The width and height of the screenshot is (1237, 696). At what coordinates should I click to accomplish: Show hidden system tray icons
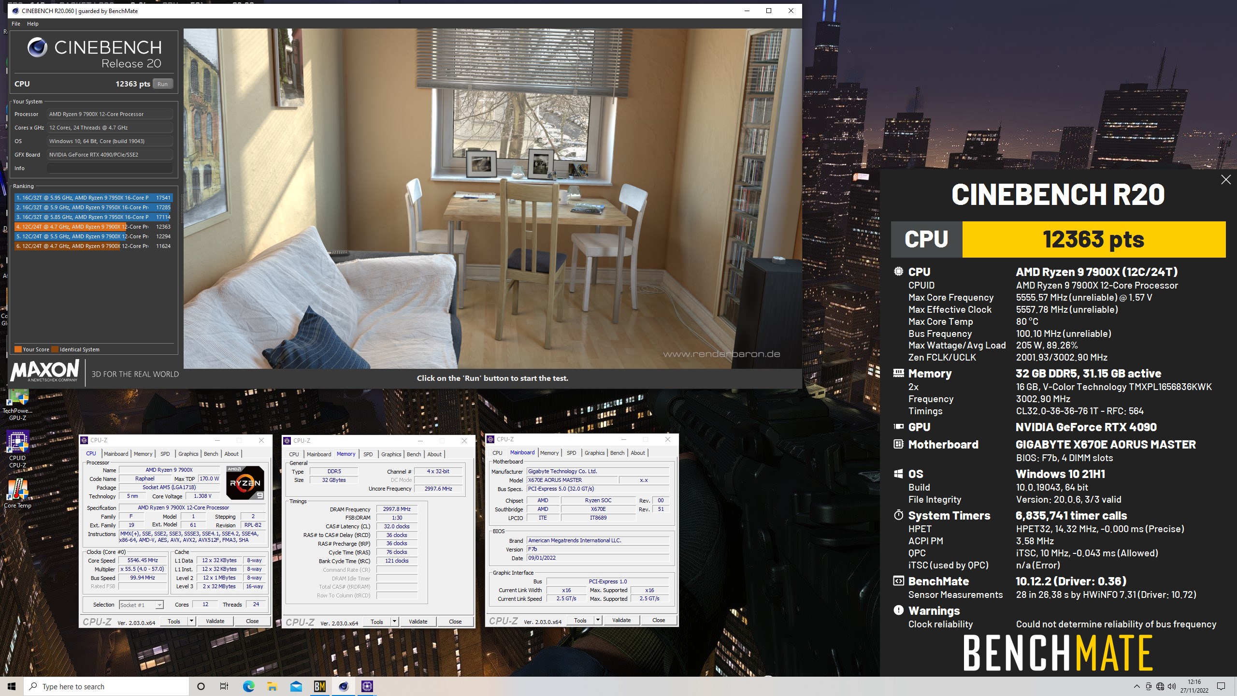coord(1136,686)
